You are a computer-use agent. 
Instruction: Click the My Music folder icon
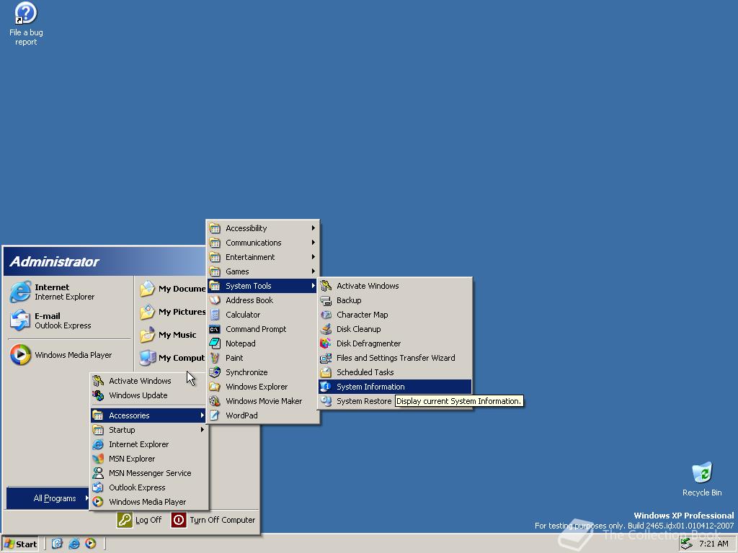click(147, 335)
